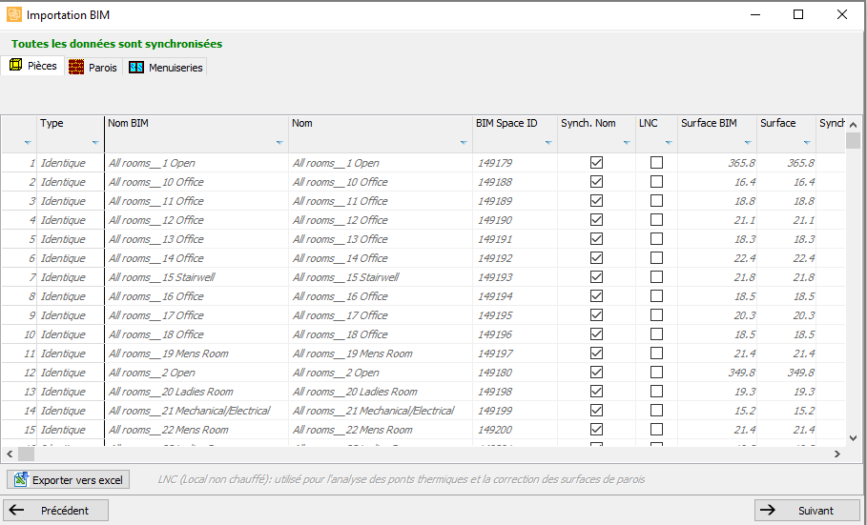Click the Pièces tab icon
The image size is (867, 525).
[x=16, y=65]
